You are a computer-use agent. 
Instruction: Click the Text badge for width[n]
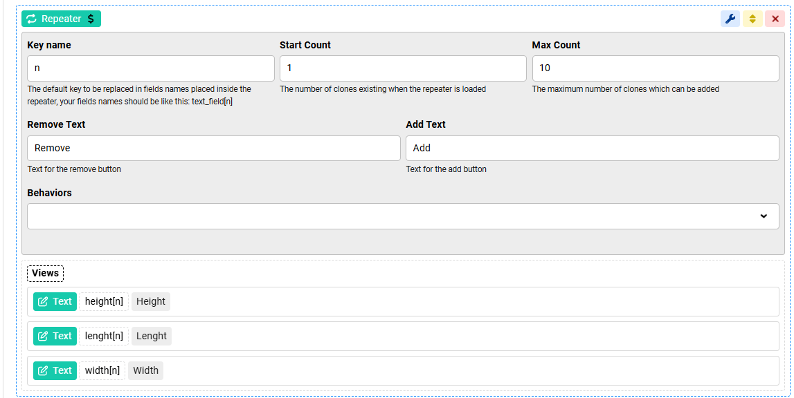pos(55,370)
